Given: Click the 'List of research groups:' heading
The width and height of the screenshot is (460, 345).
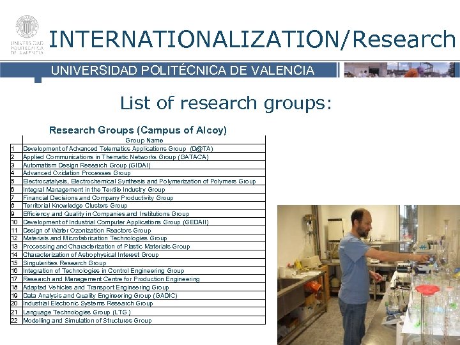Looking at the screenshot, I should pyautogui.click(x=226, y=103).
